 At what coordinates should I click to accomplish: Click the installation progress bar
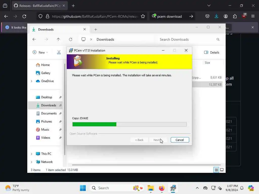click(129, 124)
